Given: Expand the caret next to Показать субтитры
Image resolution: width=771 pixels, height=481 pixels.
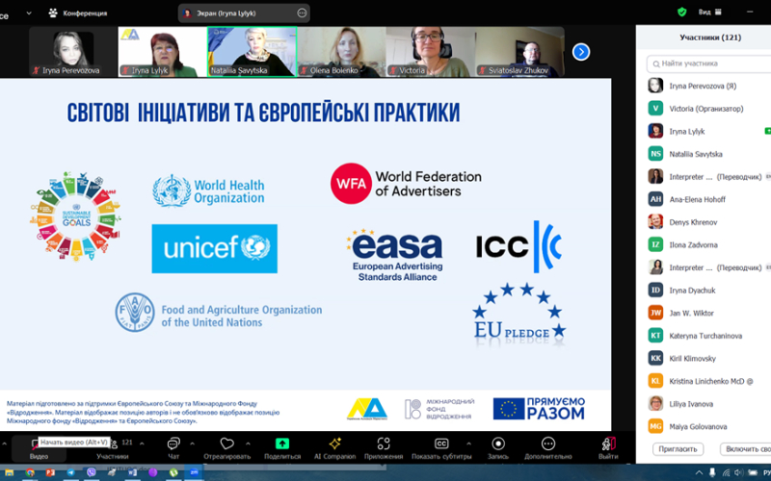Looking at the screenshot, I should [x=468, y=443].
